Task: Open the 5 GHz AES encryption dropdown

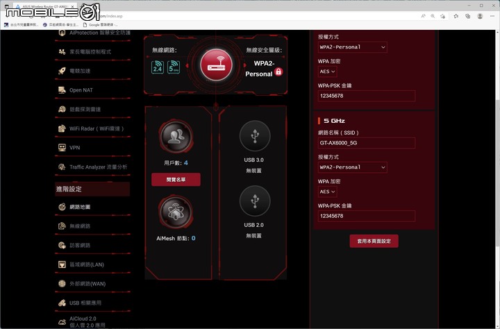Action: [328, 192]
